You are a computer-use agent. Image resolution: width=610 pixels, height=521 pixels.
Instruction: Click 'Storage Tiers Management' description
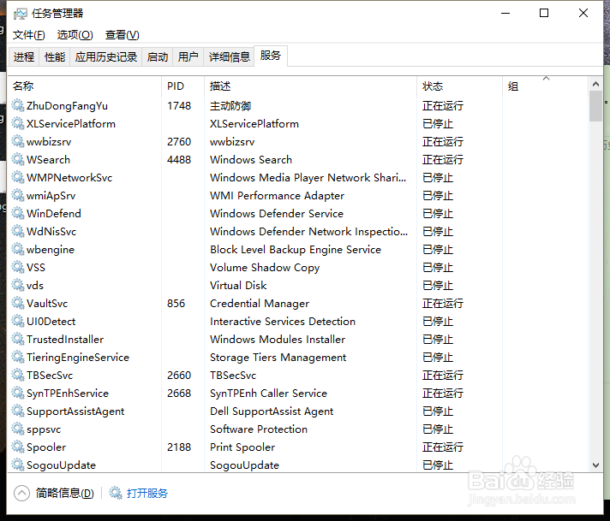pos(278,358)
